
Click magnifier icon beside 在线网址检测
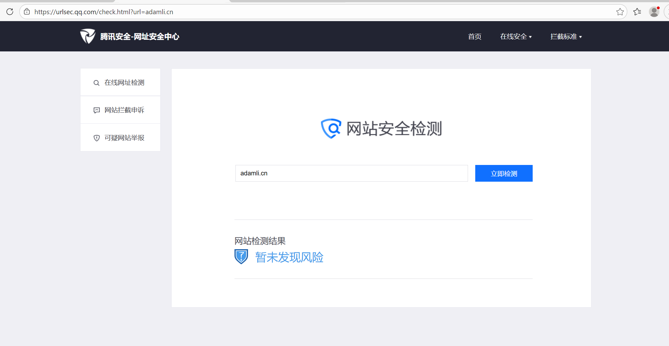[x=97, y=83]
